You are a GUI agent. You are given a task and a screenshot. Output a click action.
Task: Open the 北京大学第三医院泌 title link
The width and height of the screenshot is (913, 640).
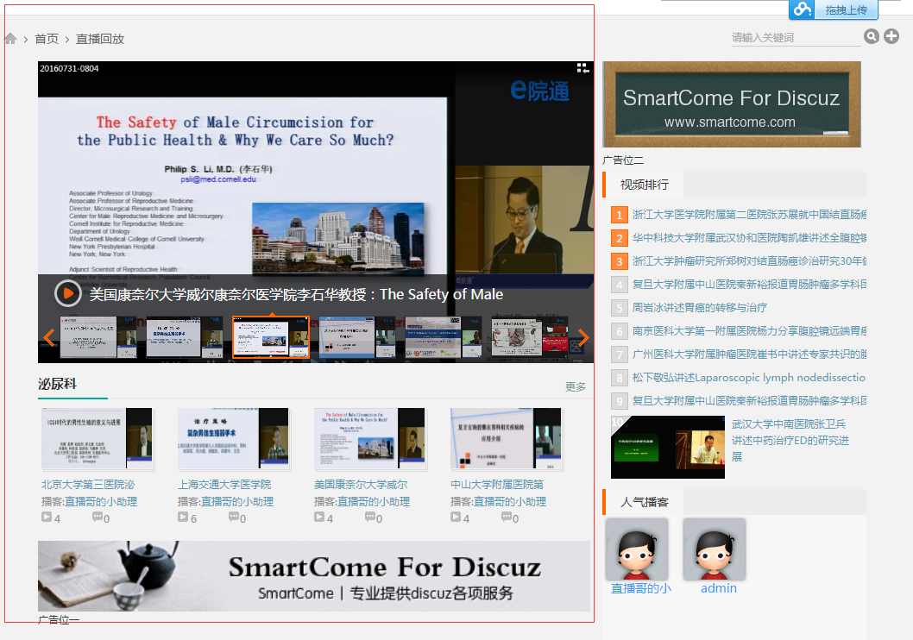(88, 485)
